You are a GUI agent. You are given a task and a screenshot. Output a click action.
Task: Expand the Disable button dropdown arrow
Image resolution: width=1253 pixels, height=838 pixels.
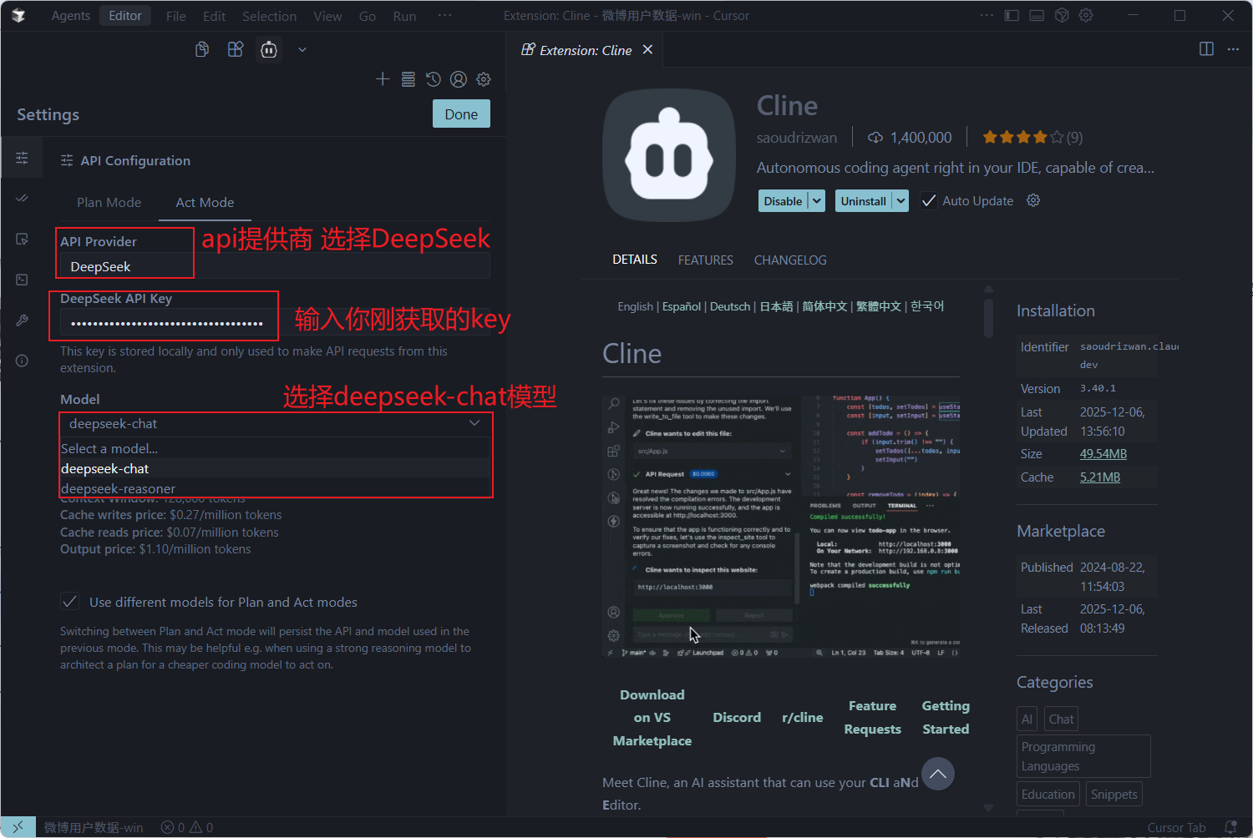click(x=816, y=200)
